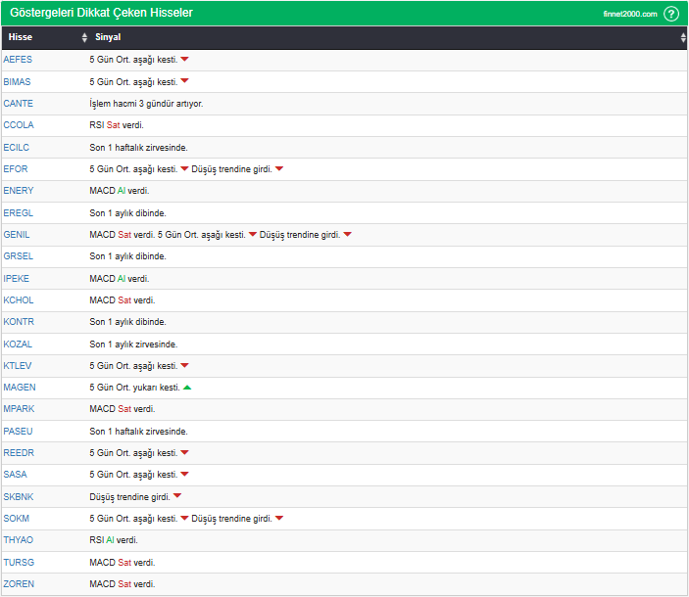Click red down arrow in SKBNK row

pyautogui.click(x=177, y=496)
